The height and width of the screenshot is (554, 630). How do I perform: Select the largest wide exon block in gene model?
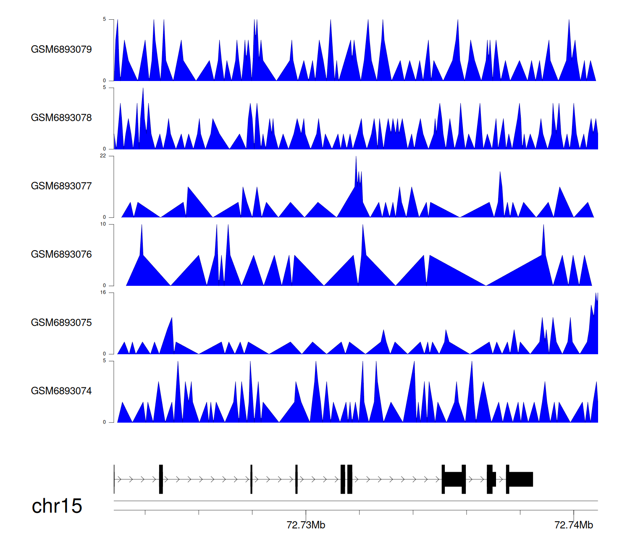pyautogui.click(x=454, y=479)
